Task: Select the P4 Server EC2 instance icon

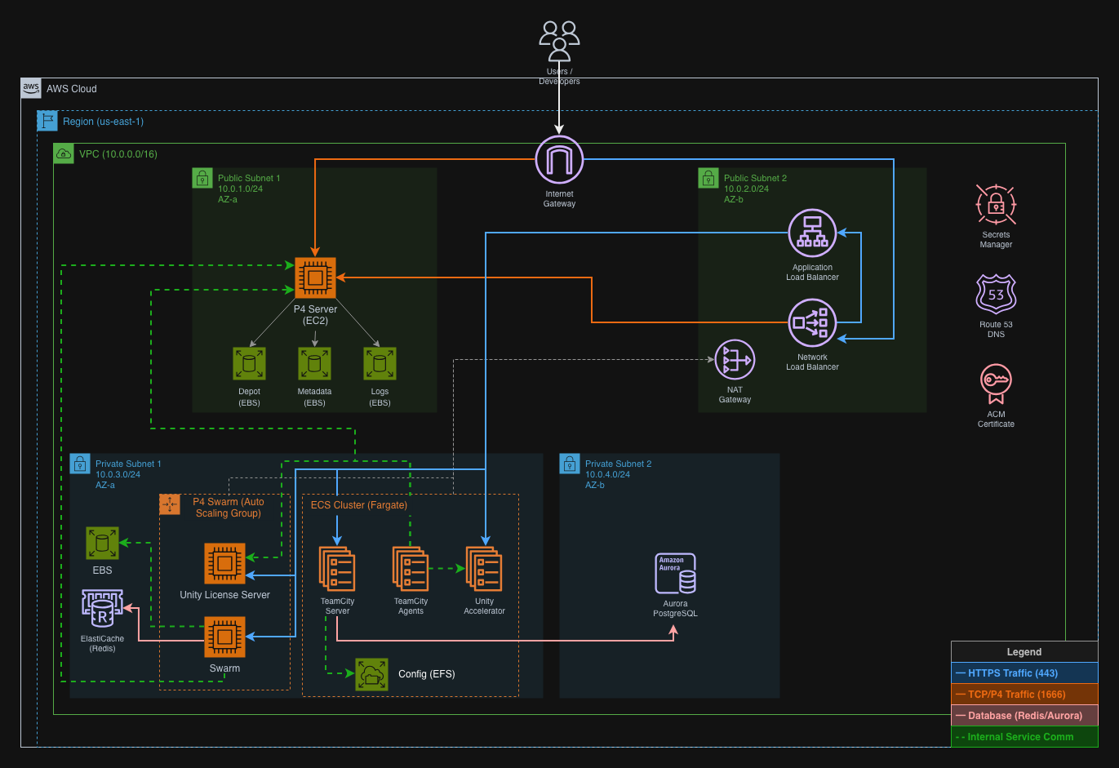Action: [315, 278]
